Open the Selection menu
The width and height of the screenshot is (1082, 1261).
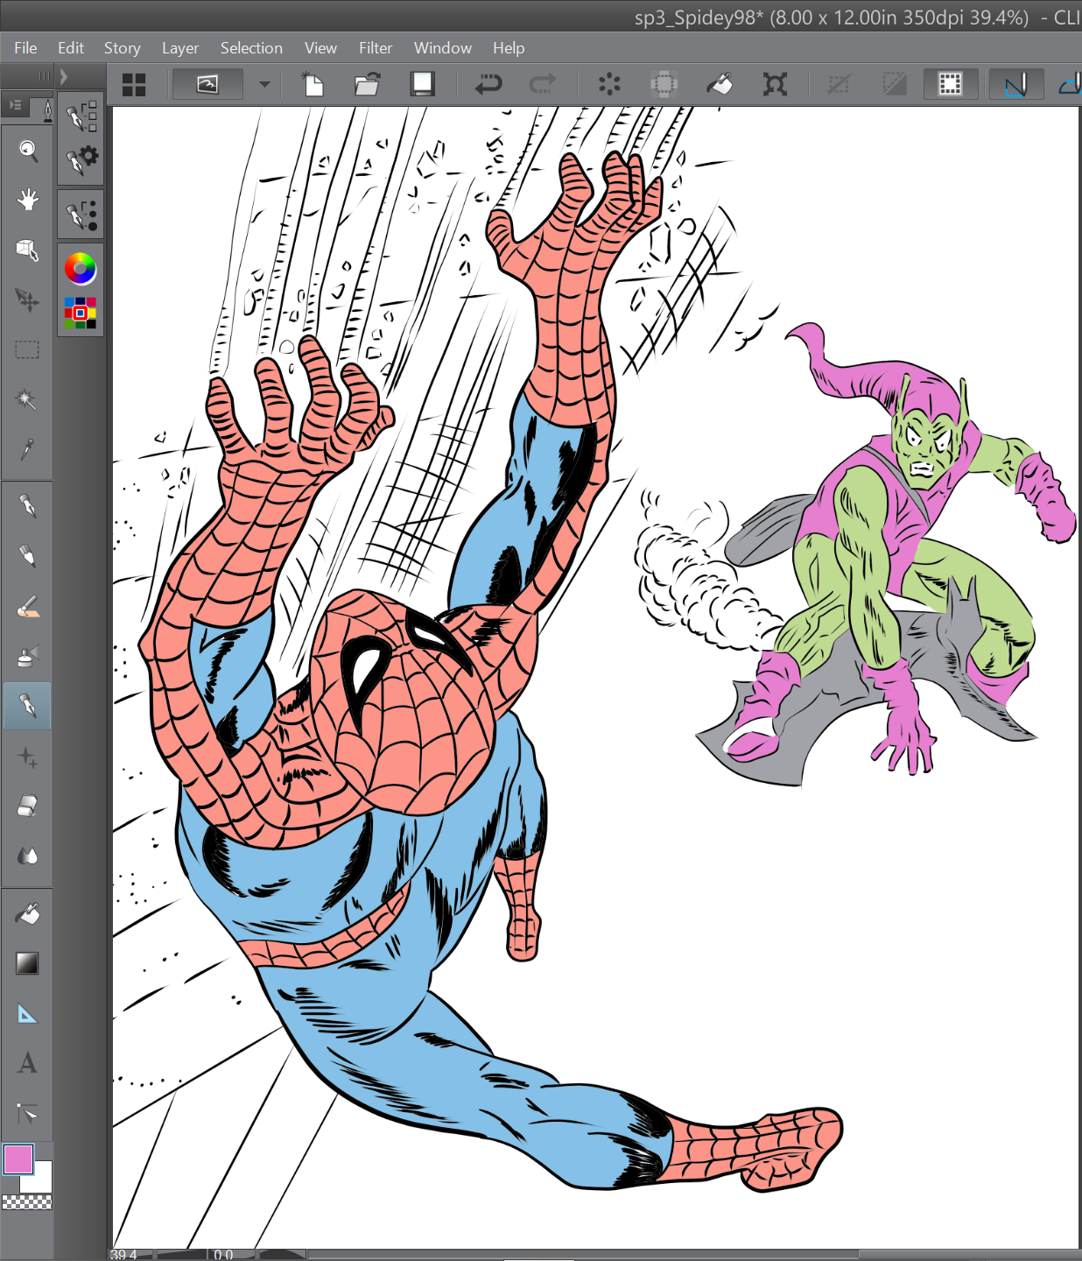click(x=251, y=48)
